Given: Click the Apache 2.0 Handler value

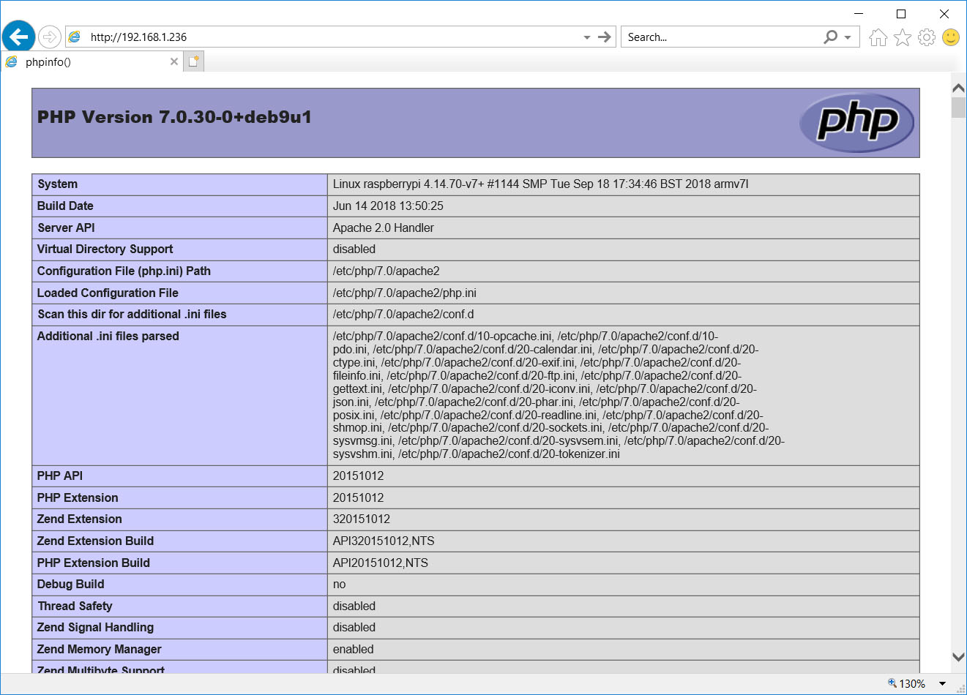Looking at the screenshot, I should [383, 228].
